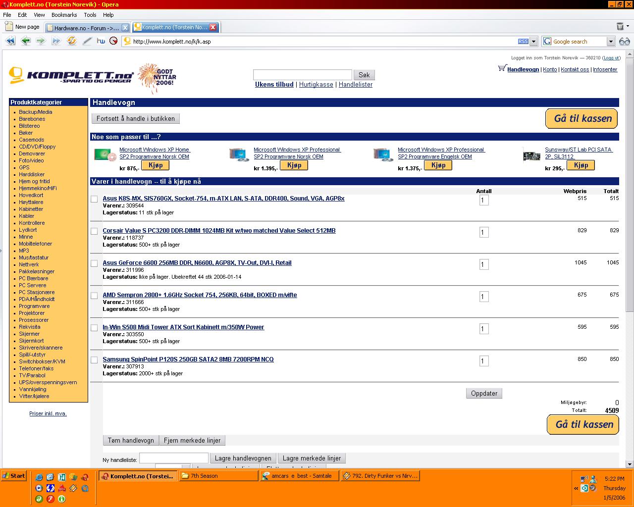Screen dimensions: 634x507
Task: Click the quantity field for Samsung SpinPoint
Action: 484,361
